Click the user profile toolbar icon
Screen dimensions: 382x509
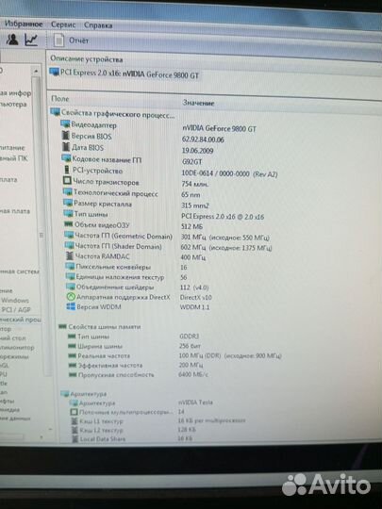[12, 40]
